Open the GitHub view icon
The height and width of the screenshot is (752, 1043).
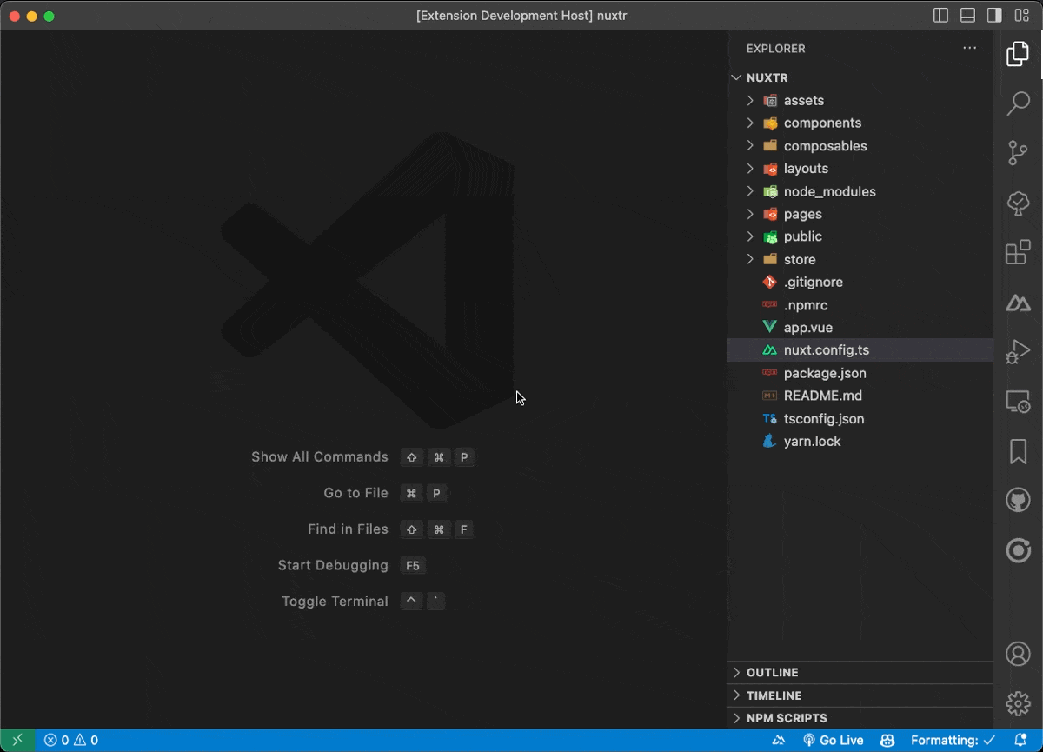(x=1018, y=500)
